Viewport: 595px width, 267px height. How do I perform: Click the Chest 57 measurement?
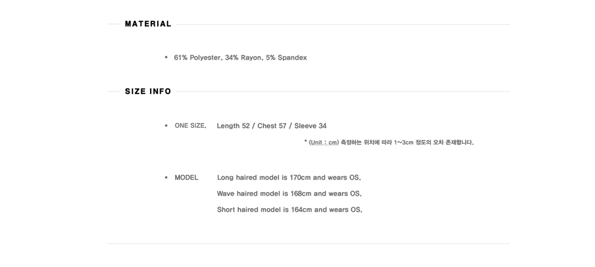click(x=272, y=126)
